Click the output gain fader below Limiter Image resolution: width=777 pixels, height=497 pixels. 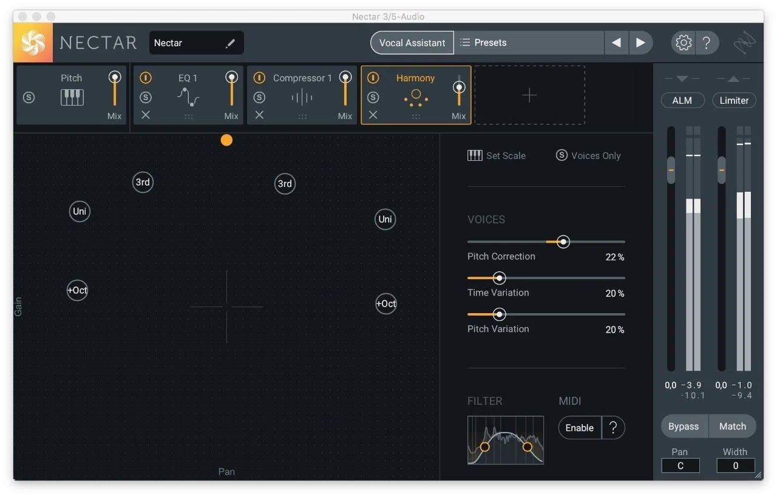[x=722, y=170]
